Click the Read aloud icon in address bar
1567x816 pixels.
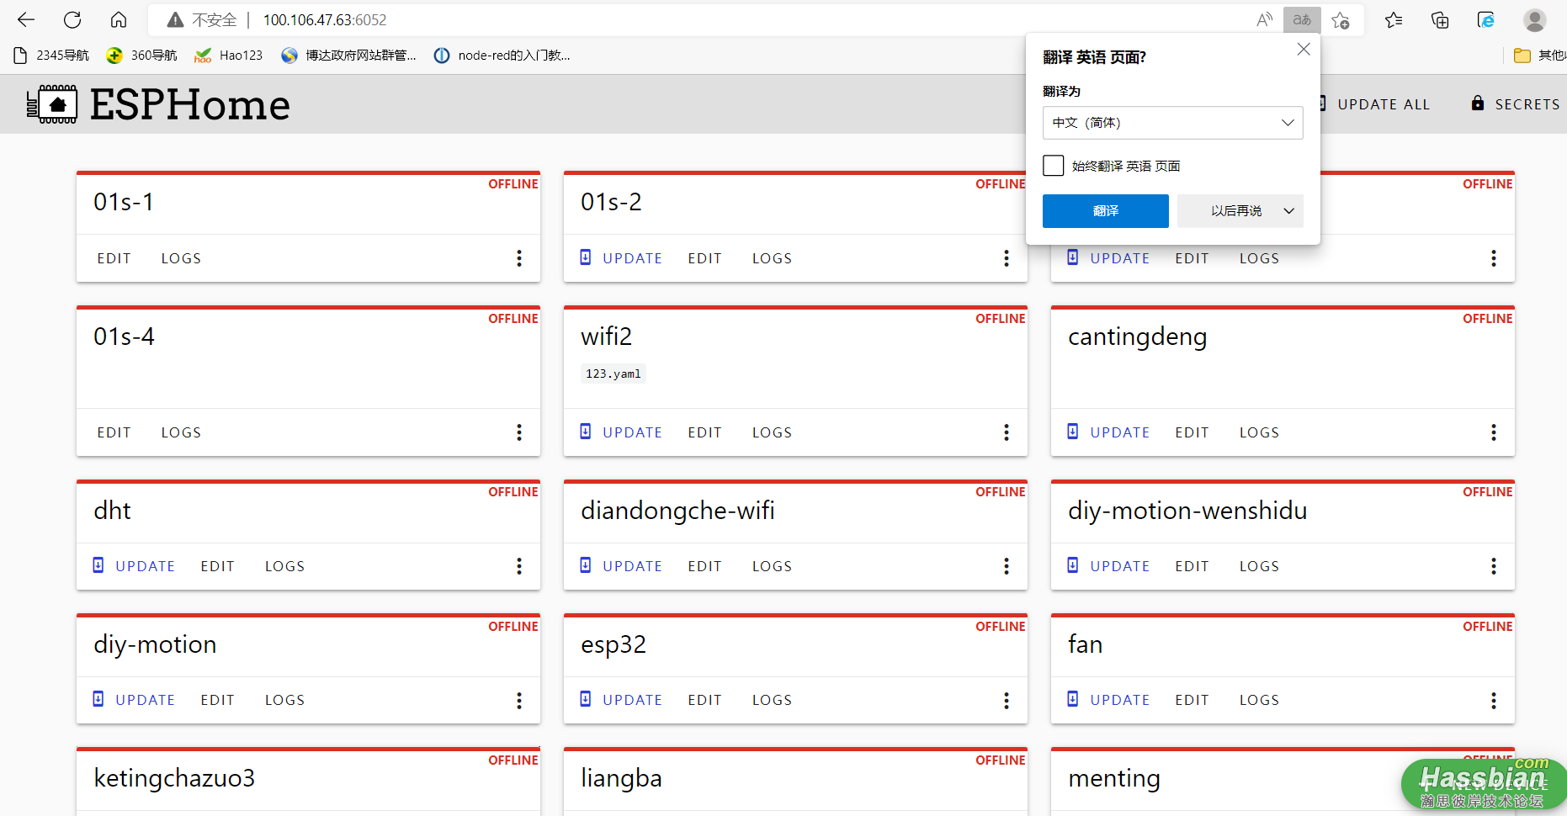1264,19
